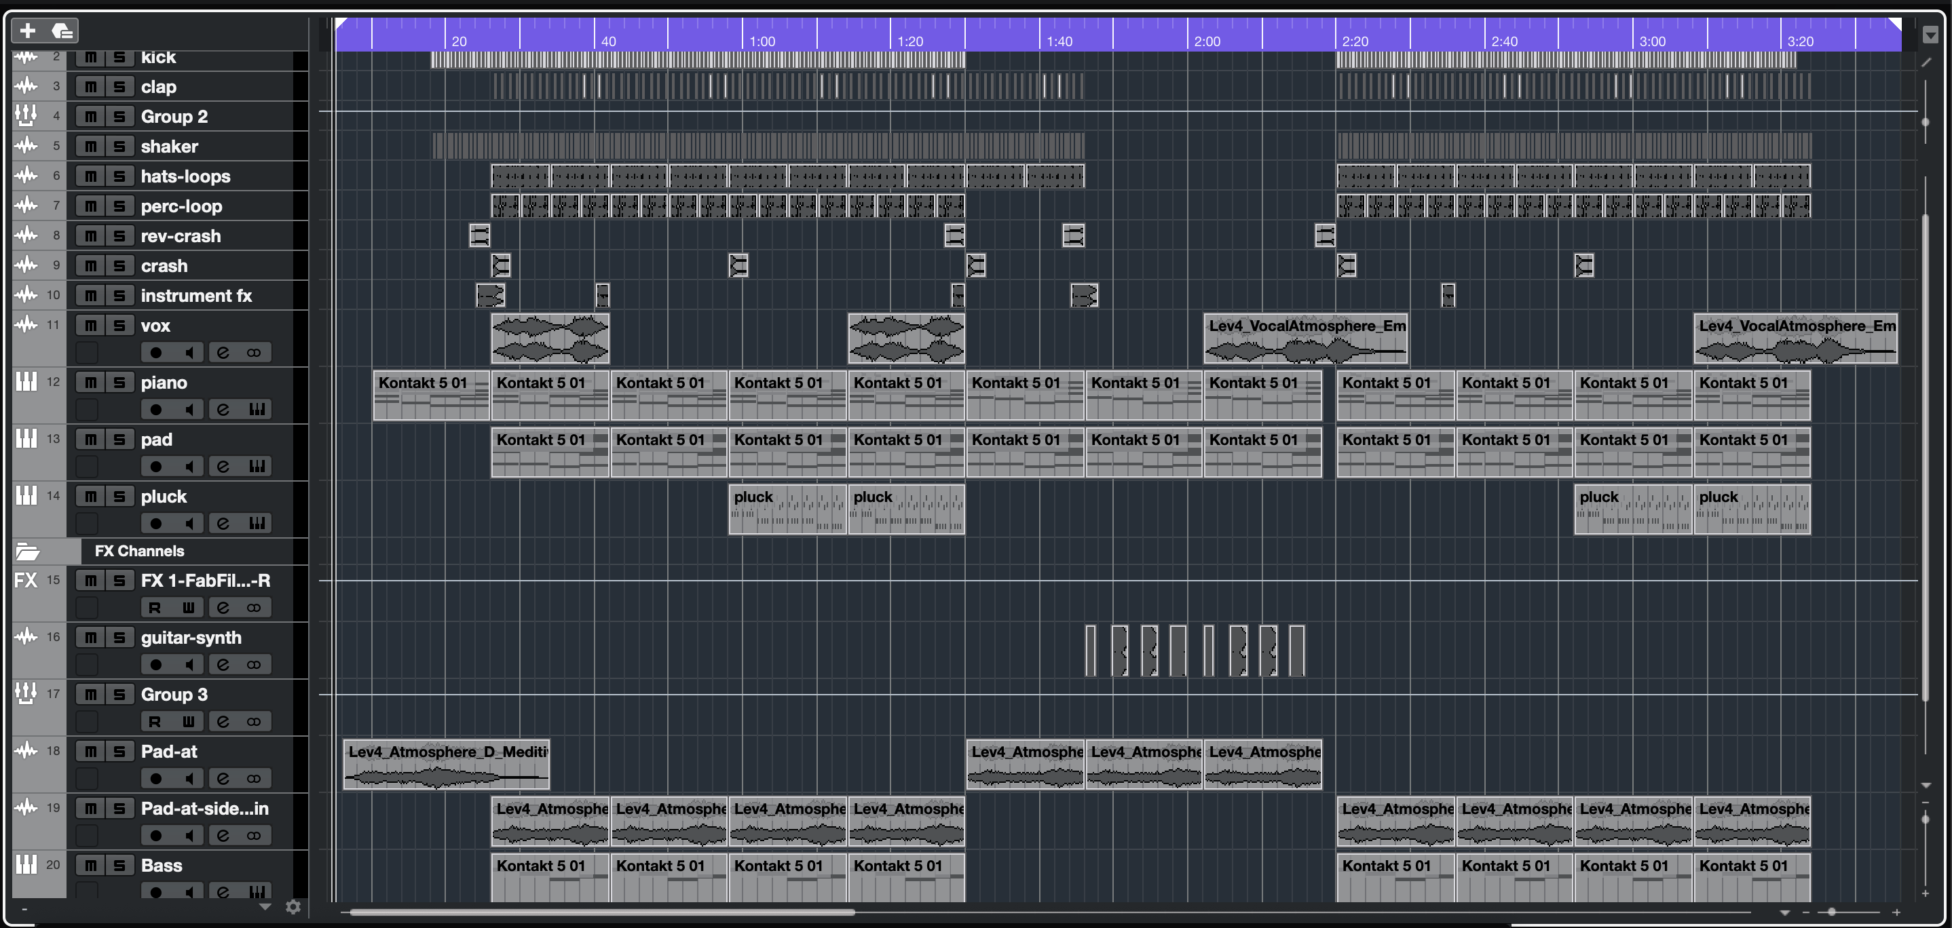Screen dimensions: 1952x928
Task: Click the FX Channels folder icon
Action: [x=27, y=552]
